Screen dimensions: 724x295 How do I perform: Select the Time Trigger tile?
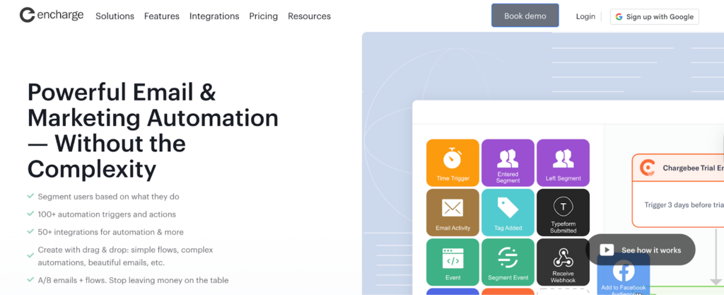pos(452,163)
